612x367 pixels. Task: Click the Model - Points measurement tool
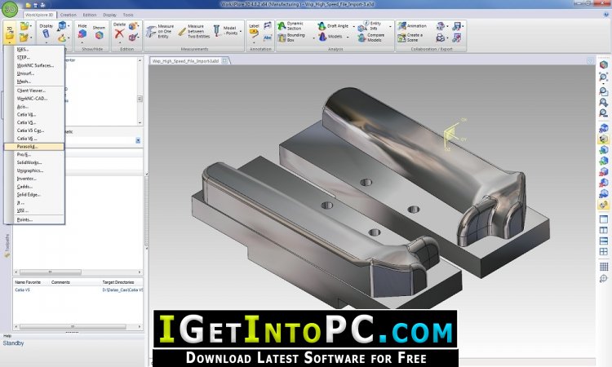click(x=225, y=30)
